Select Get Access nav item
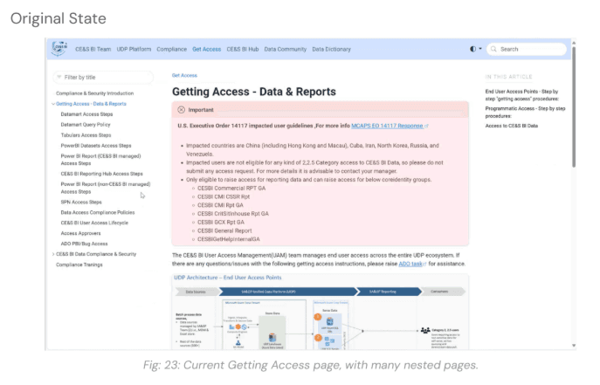Image resolution: width=600 pixels, height=385 pixels. tap(207, 49)
